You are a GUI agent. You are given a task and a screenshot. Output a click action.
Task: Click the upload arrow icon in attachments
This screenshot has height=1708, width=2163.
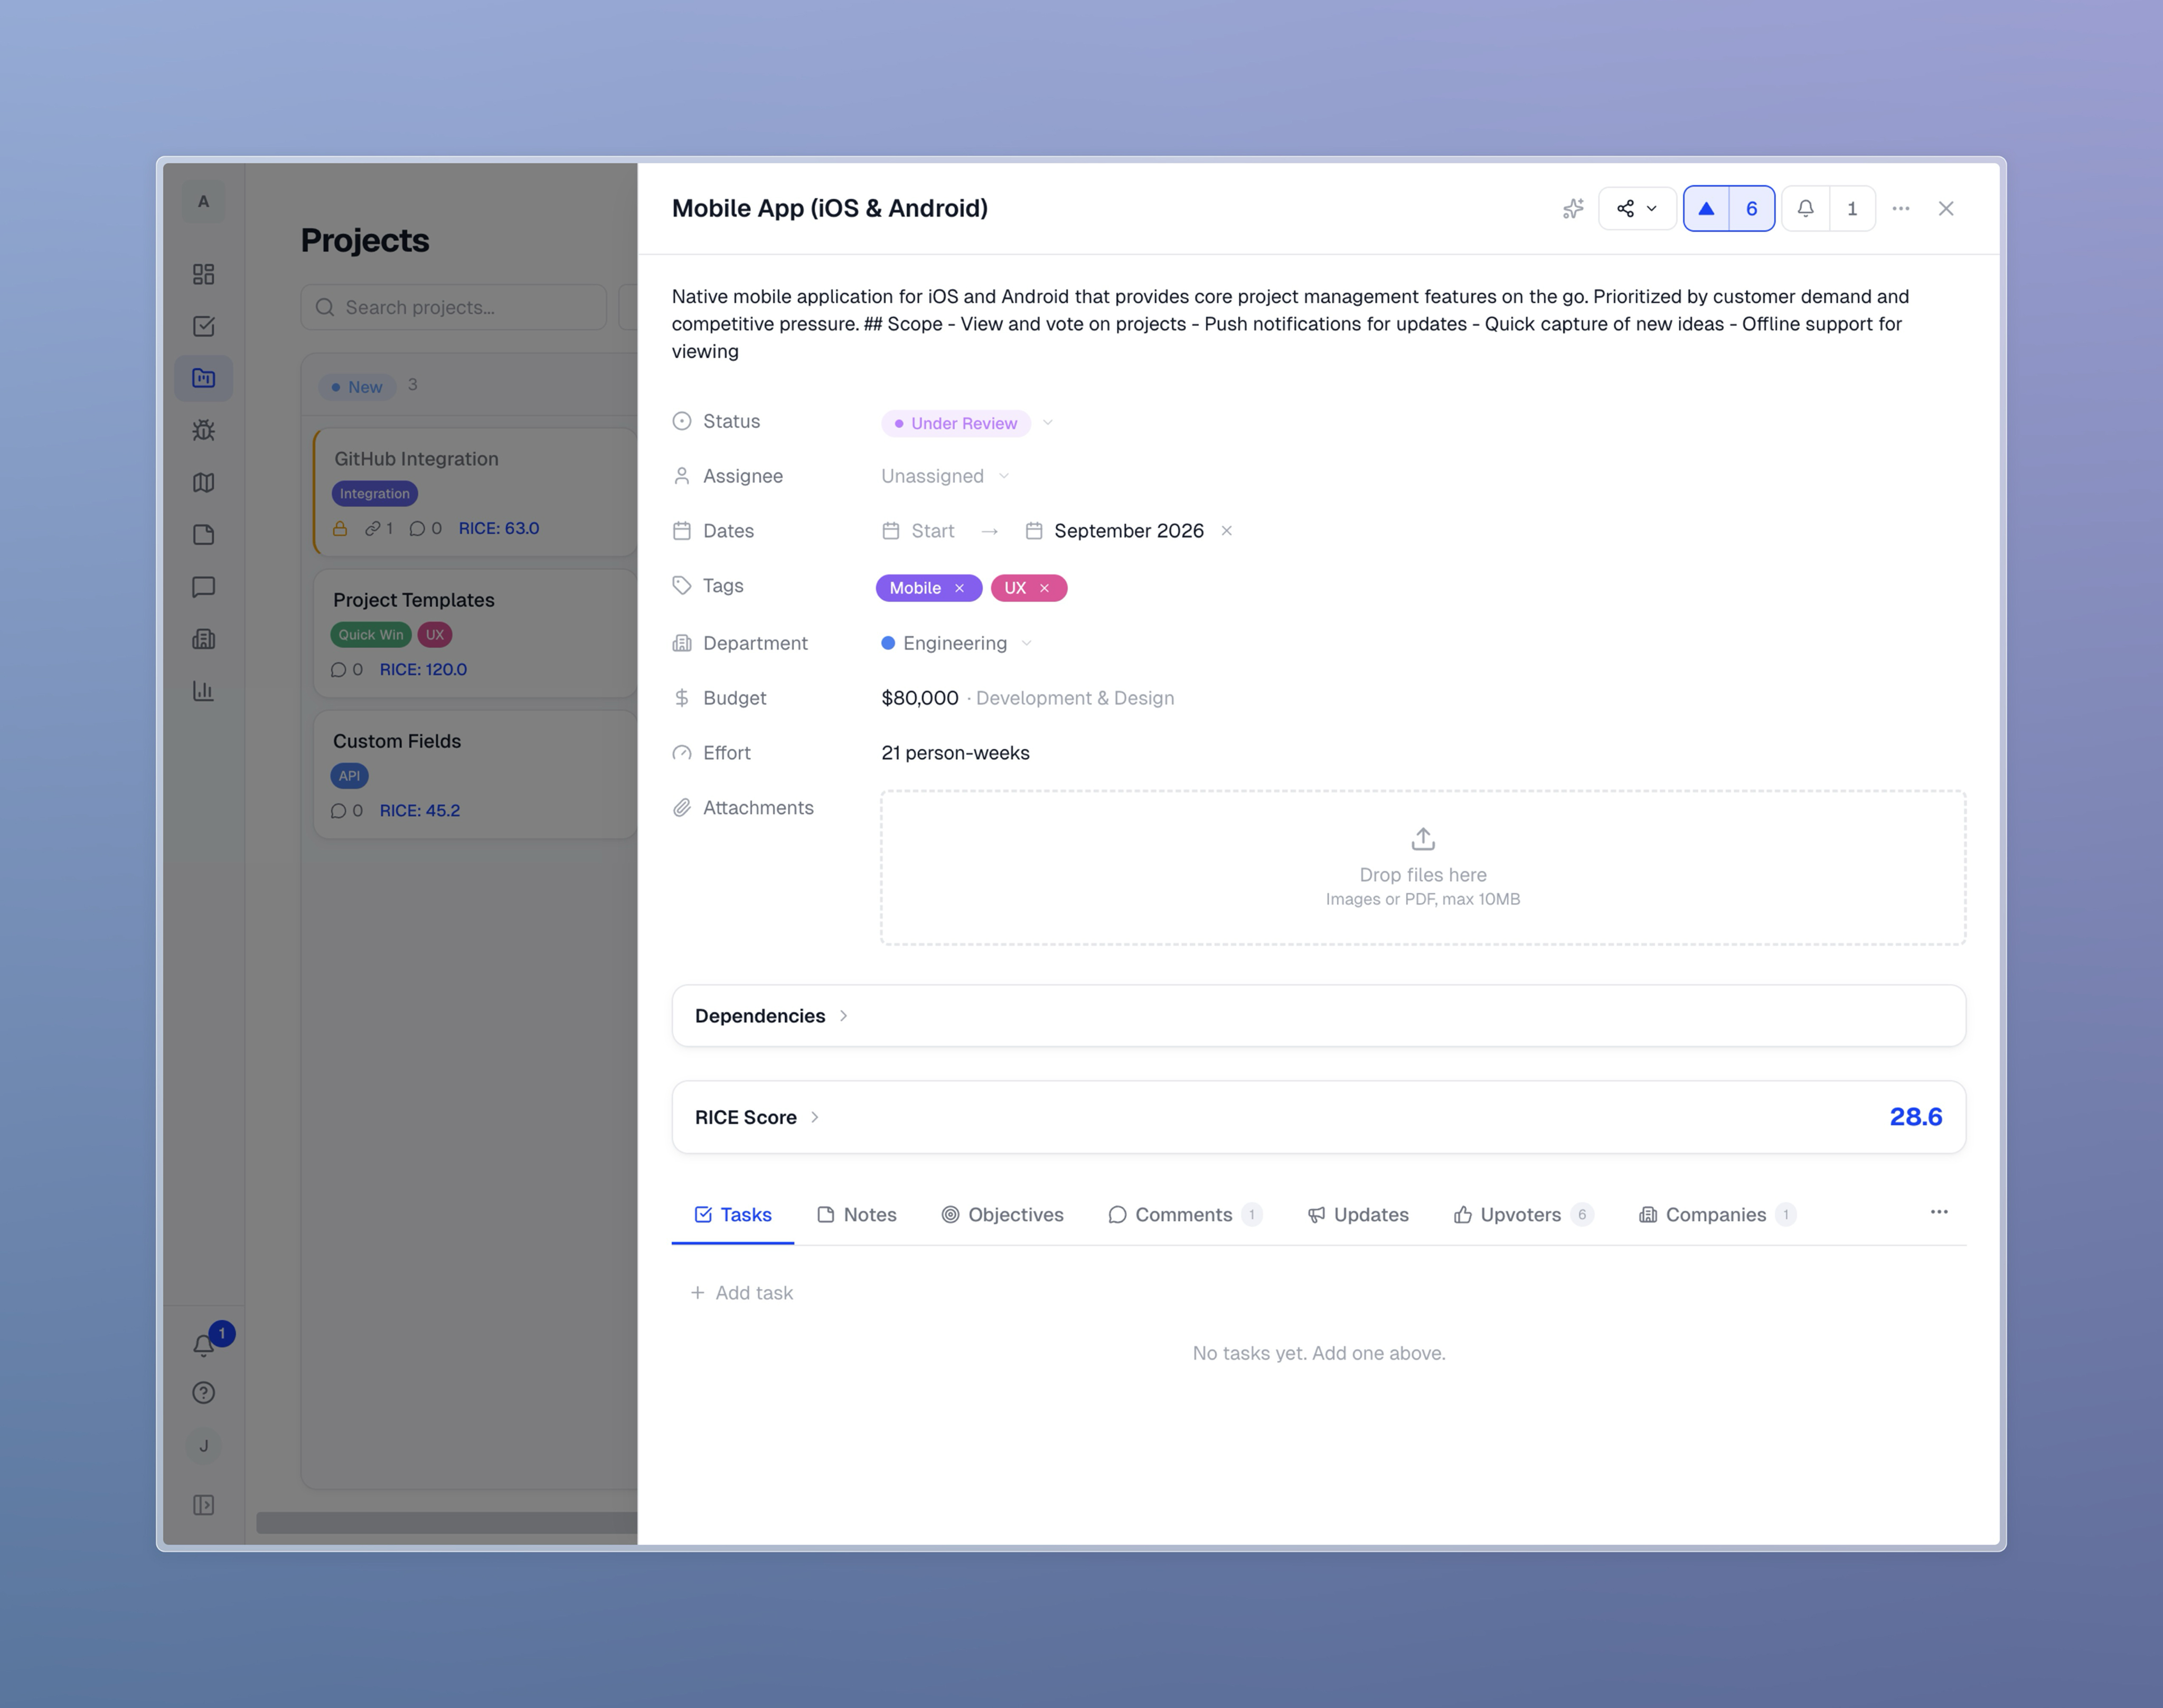(1422, 838)
